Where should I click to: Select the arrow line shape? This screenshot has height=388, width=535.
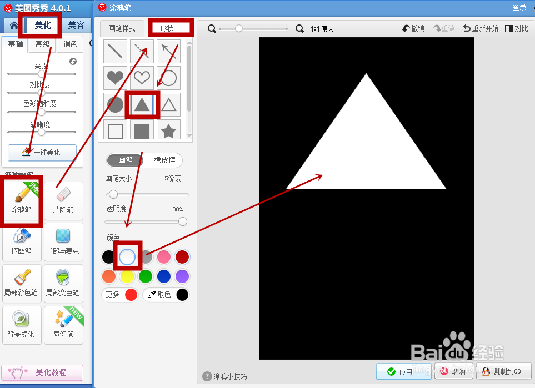168,51
